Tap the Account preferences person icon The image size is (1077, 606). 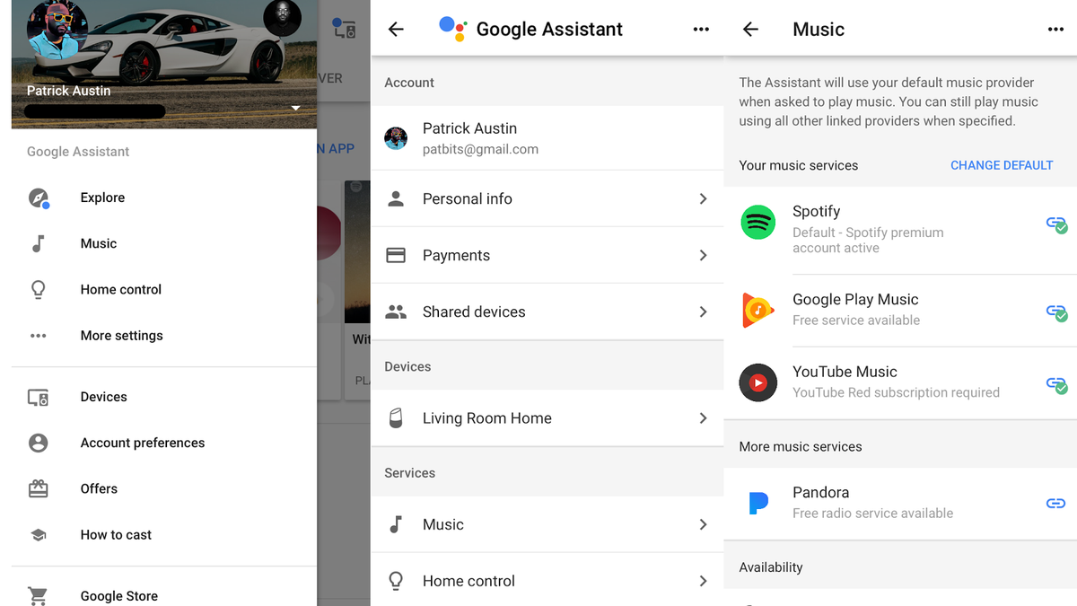[38, 443]
